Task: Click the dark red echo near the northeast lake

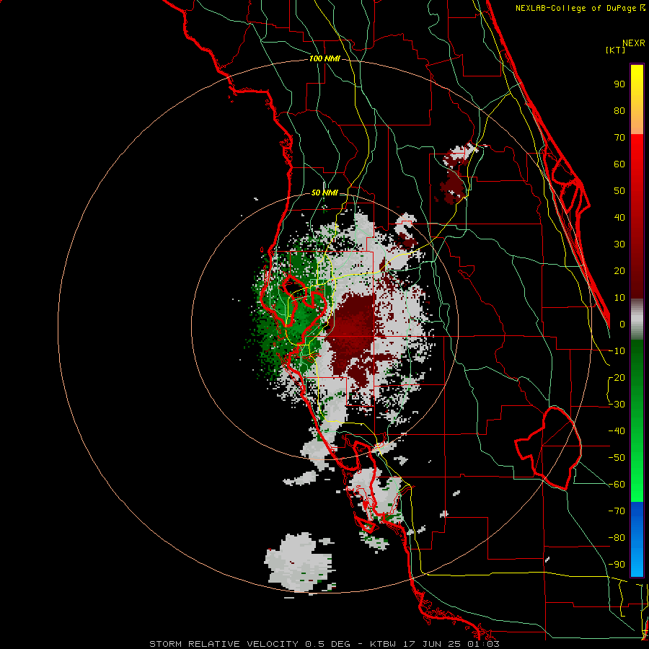Action: click(452, 187)
